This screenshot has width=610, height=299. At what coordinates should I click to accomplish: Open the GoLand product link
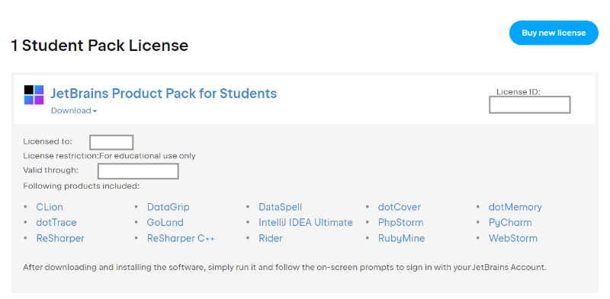(x=165, y=222)
